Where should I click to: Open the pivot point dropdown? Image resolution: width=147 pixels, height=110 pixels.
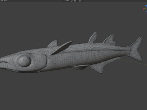coord(72,1)
